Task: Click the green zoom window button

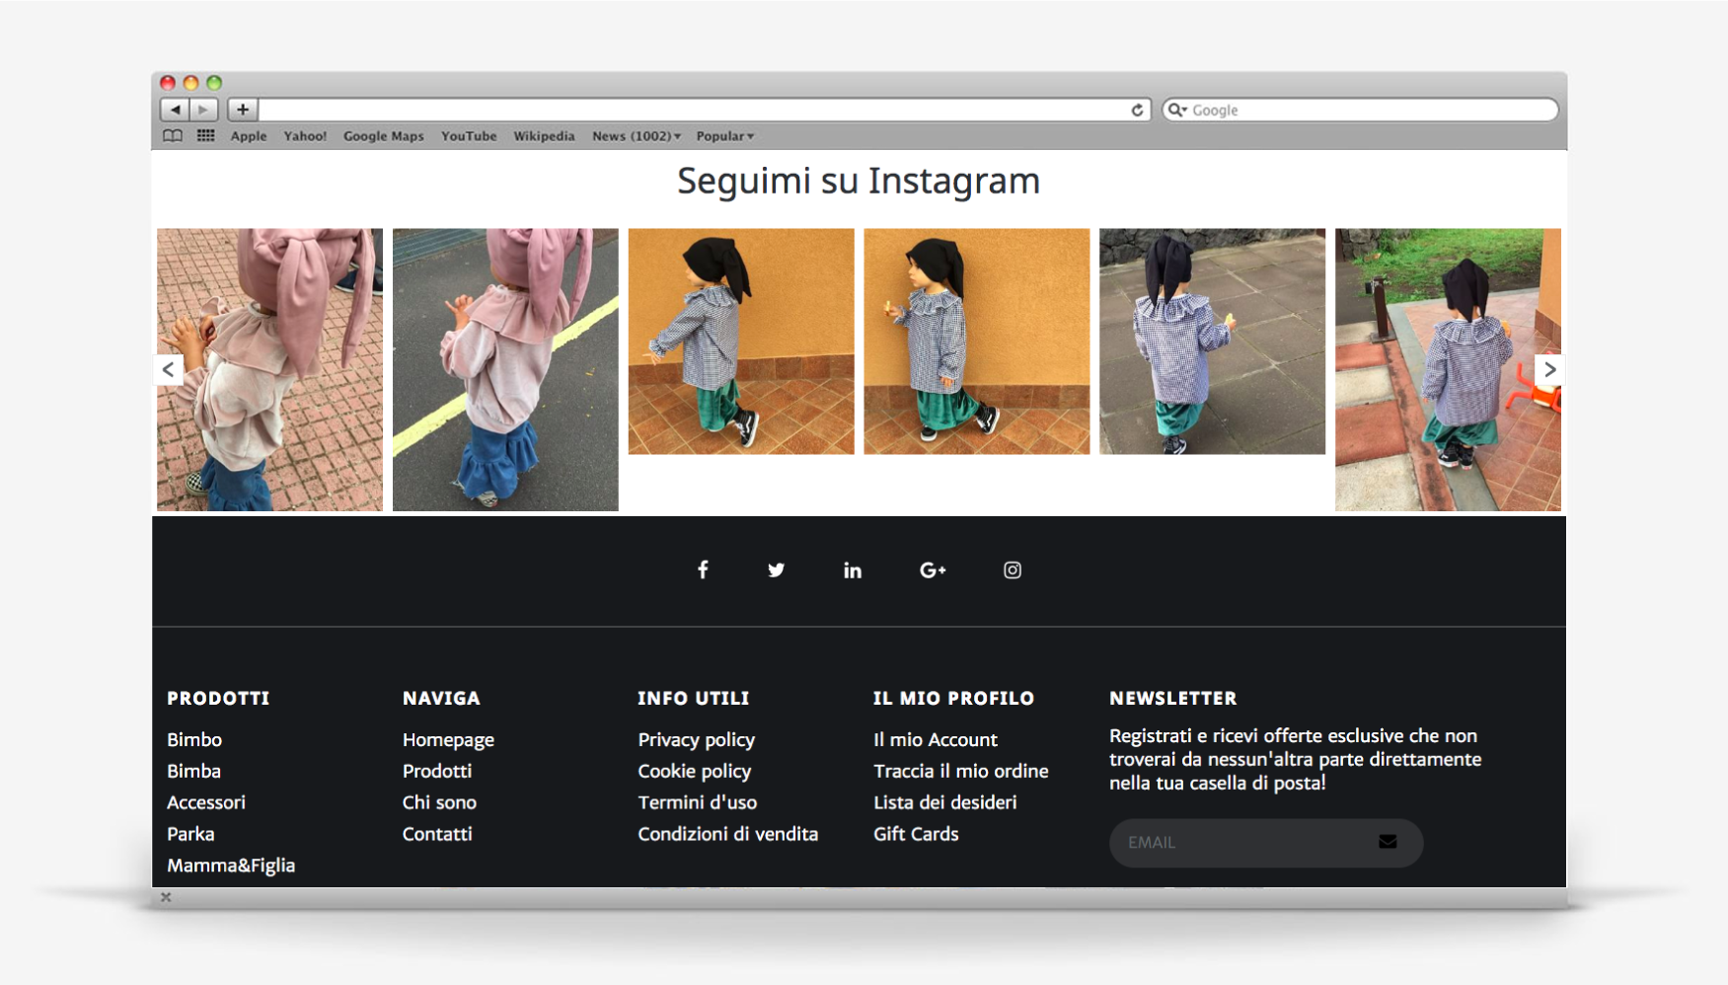Action: [214, 83]
